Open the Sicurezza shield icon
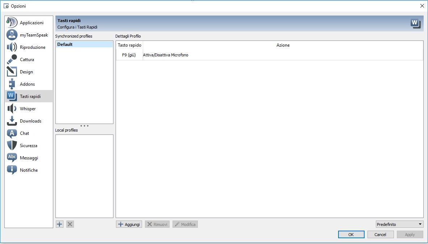 (12, 146)
